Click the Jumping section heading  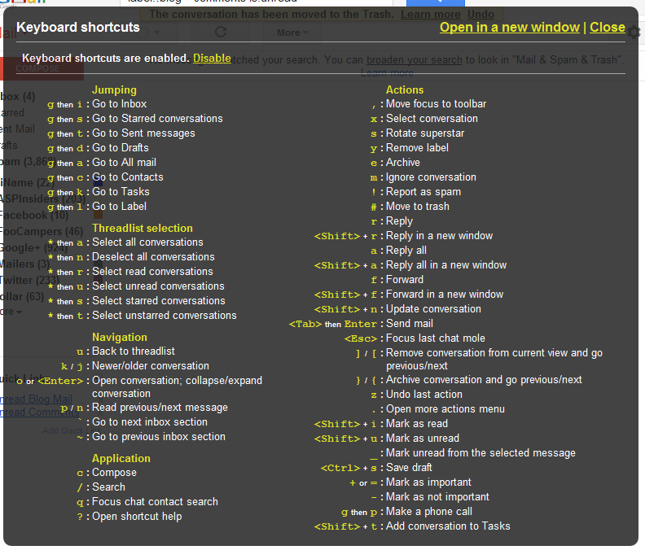pos(114,90)
